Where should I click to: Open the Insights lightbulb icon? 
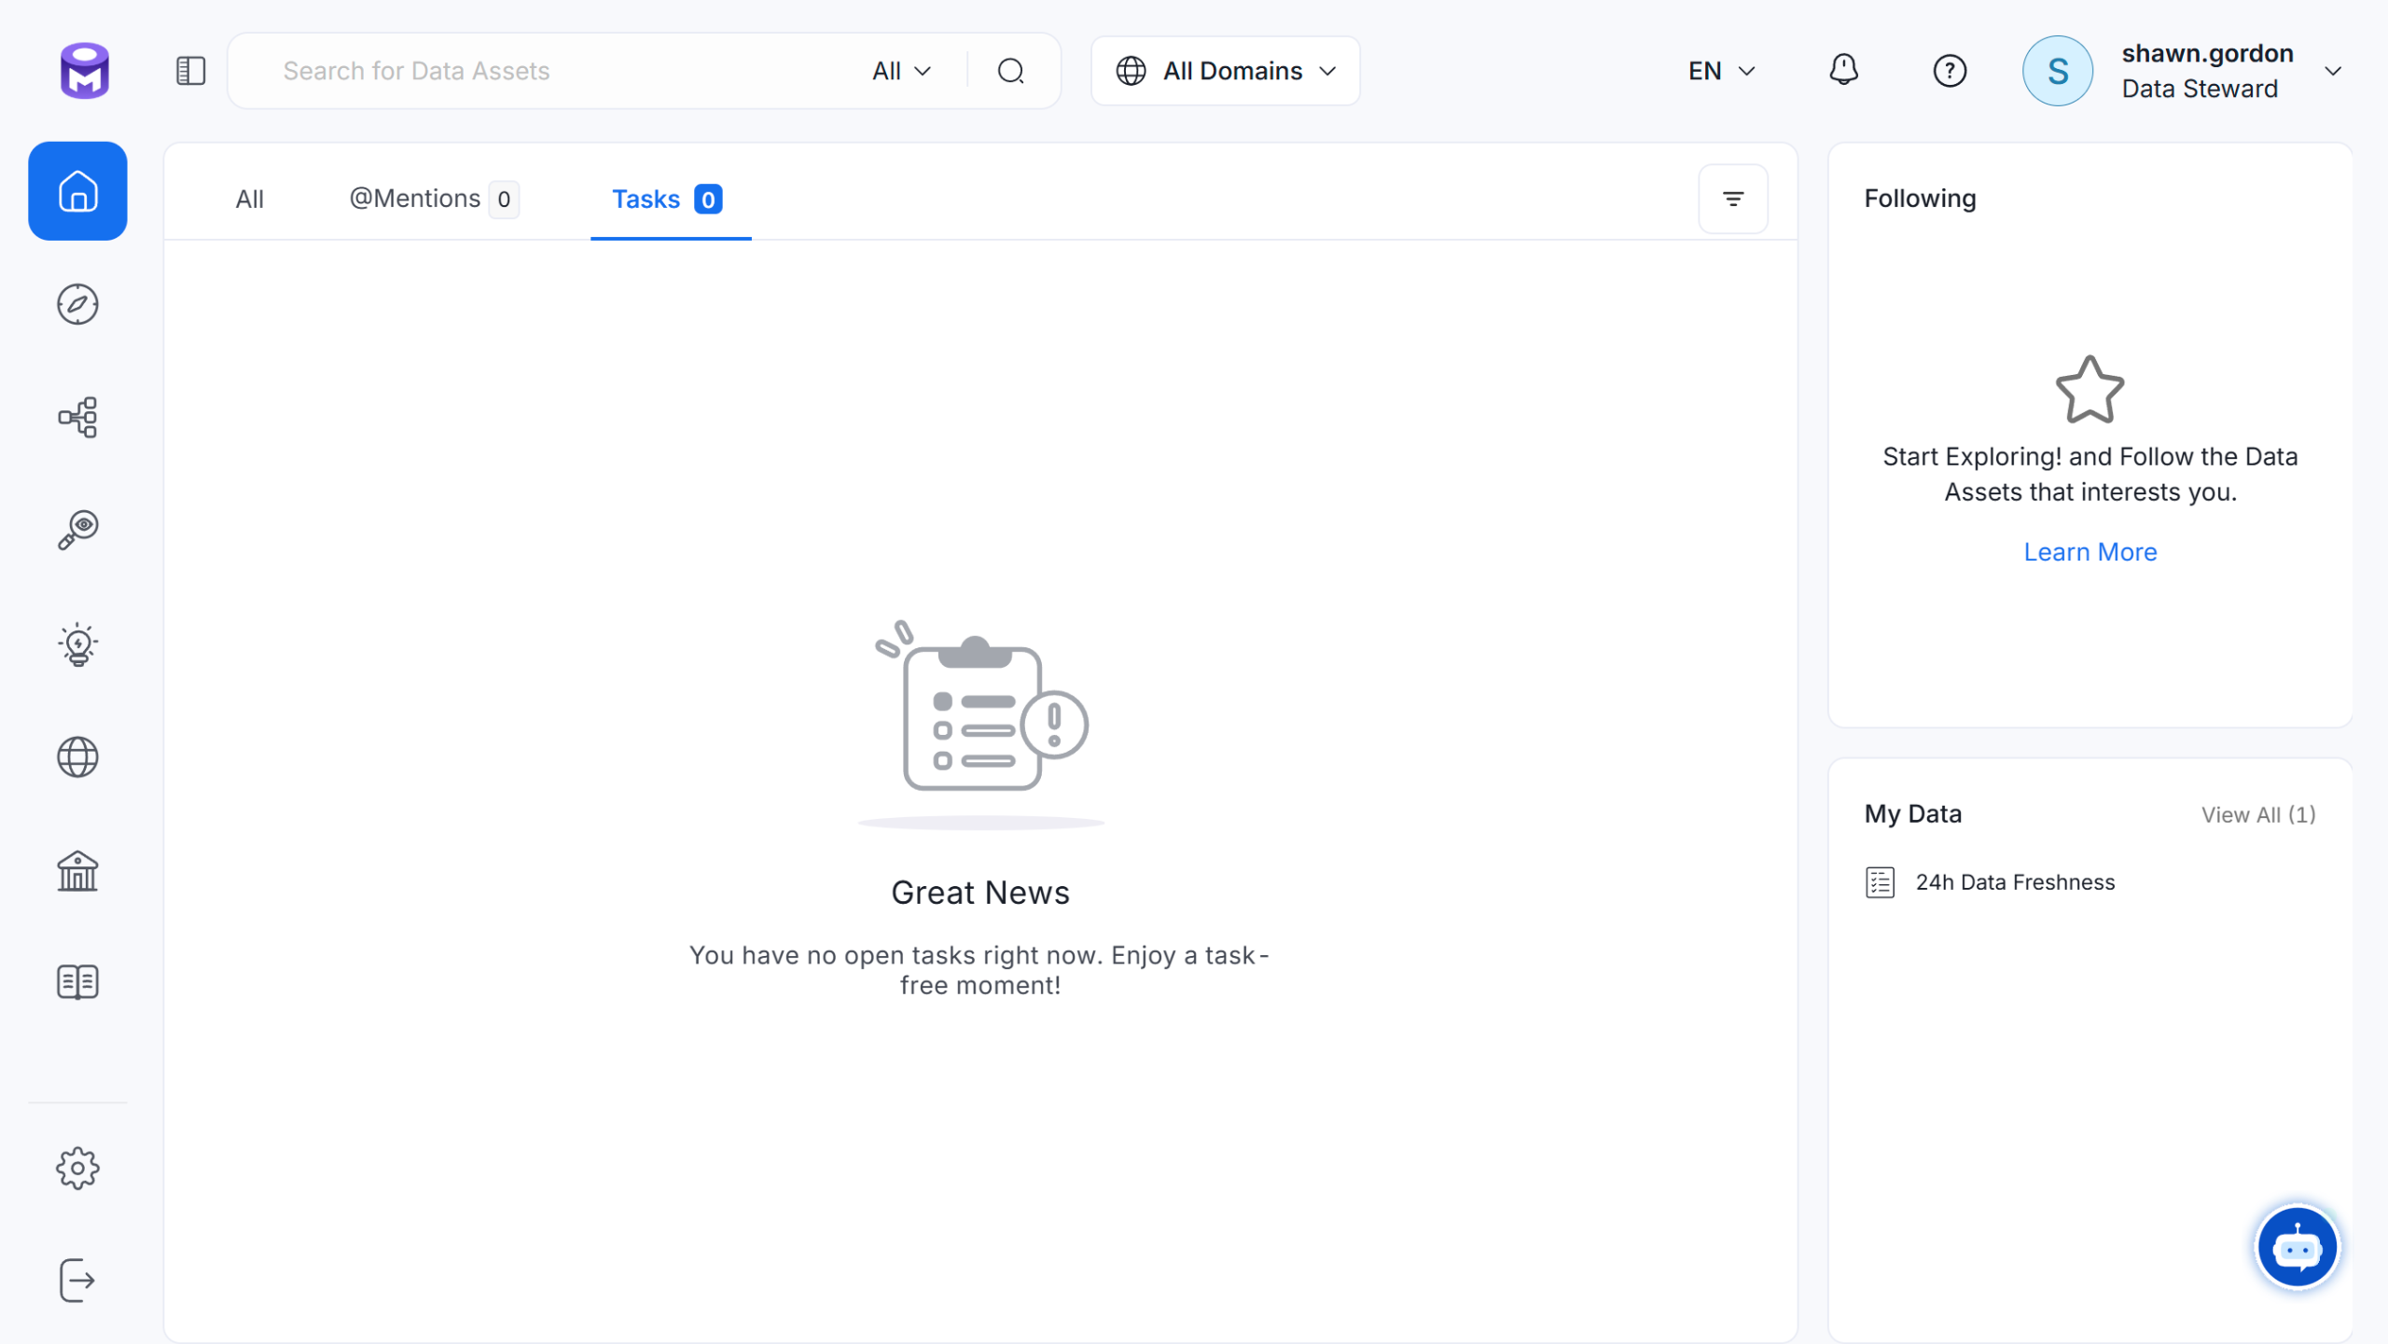click(x=77, y=644)
